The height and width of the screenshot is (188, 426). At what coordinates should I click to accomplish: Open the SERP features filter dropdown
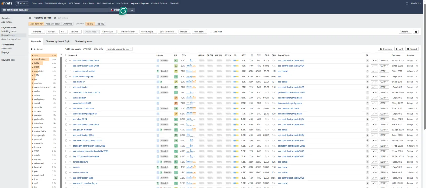click(168, 32)
